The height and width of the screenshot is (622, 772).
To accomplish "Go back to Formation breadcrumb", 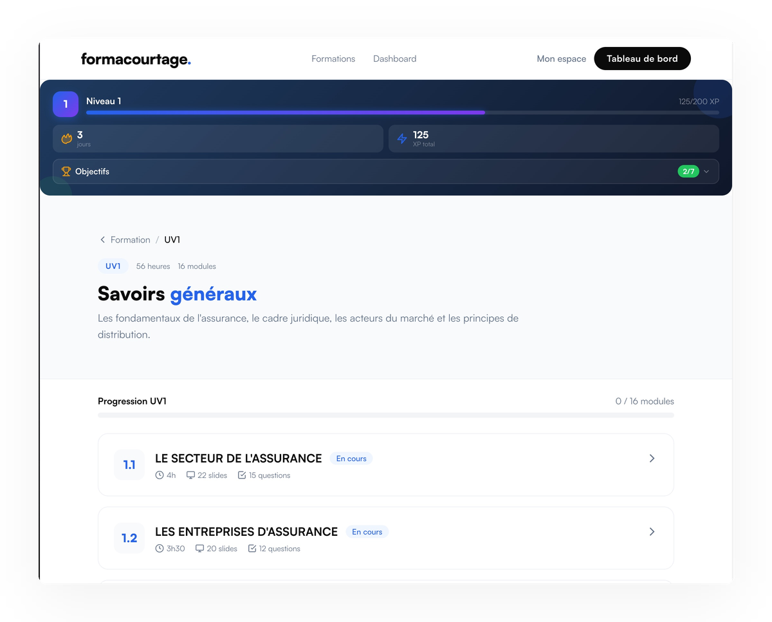I will [130, 240].
